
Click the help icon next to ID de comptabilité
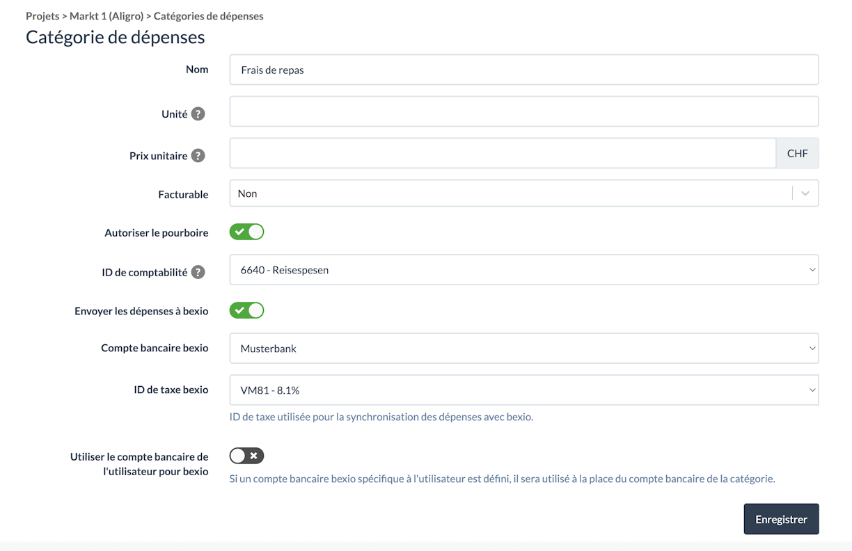pyautogui.click(x=198, y=272)
